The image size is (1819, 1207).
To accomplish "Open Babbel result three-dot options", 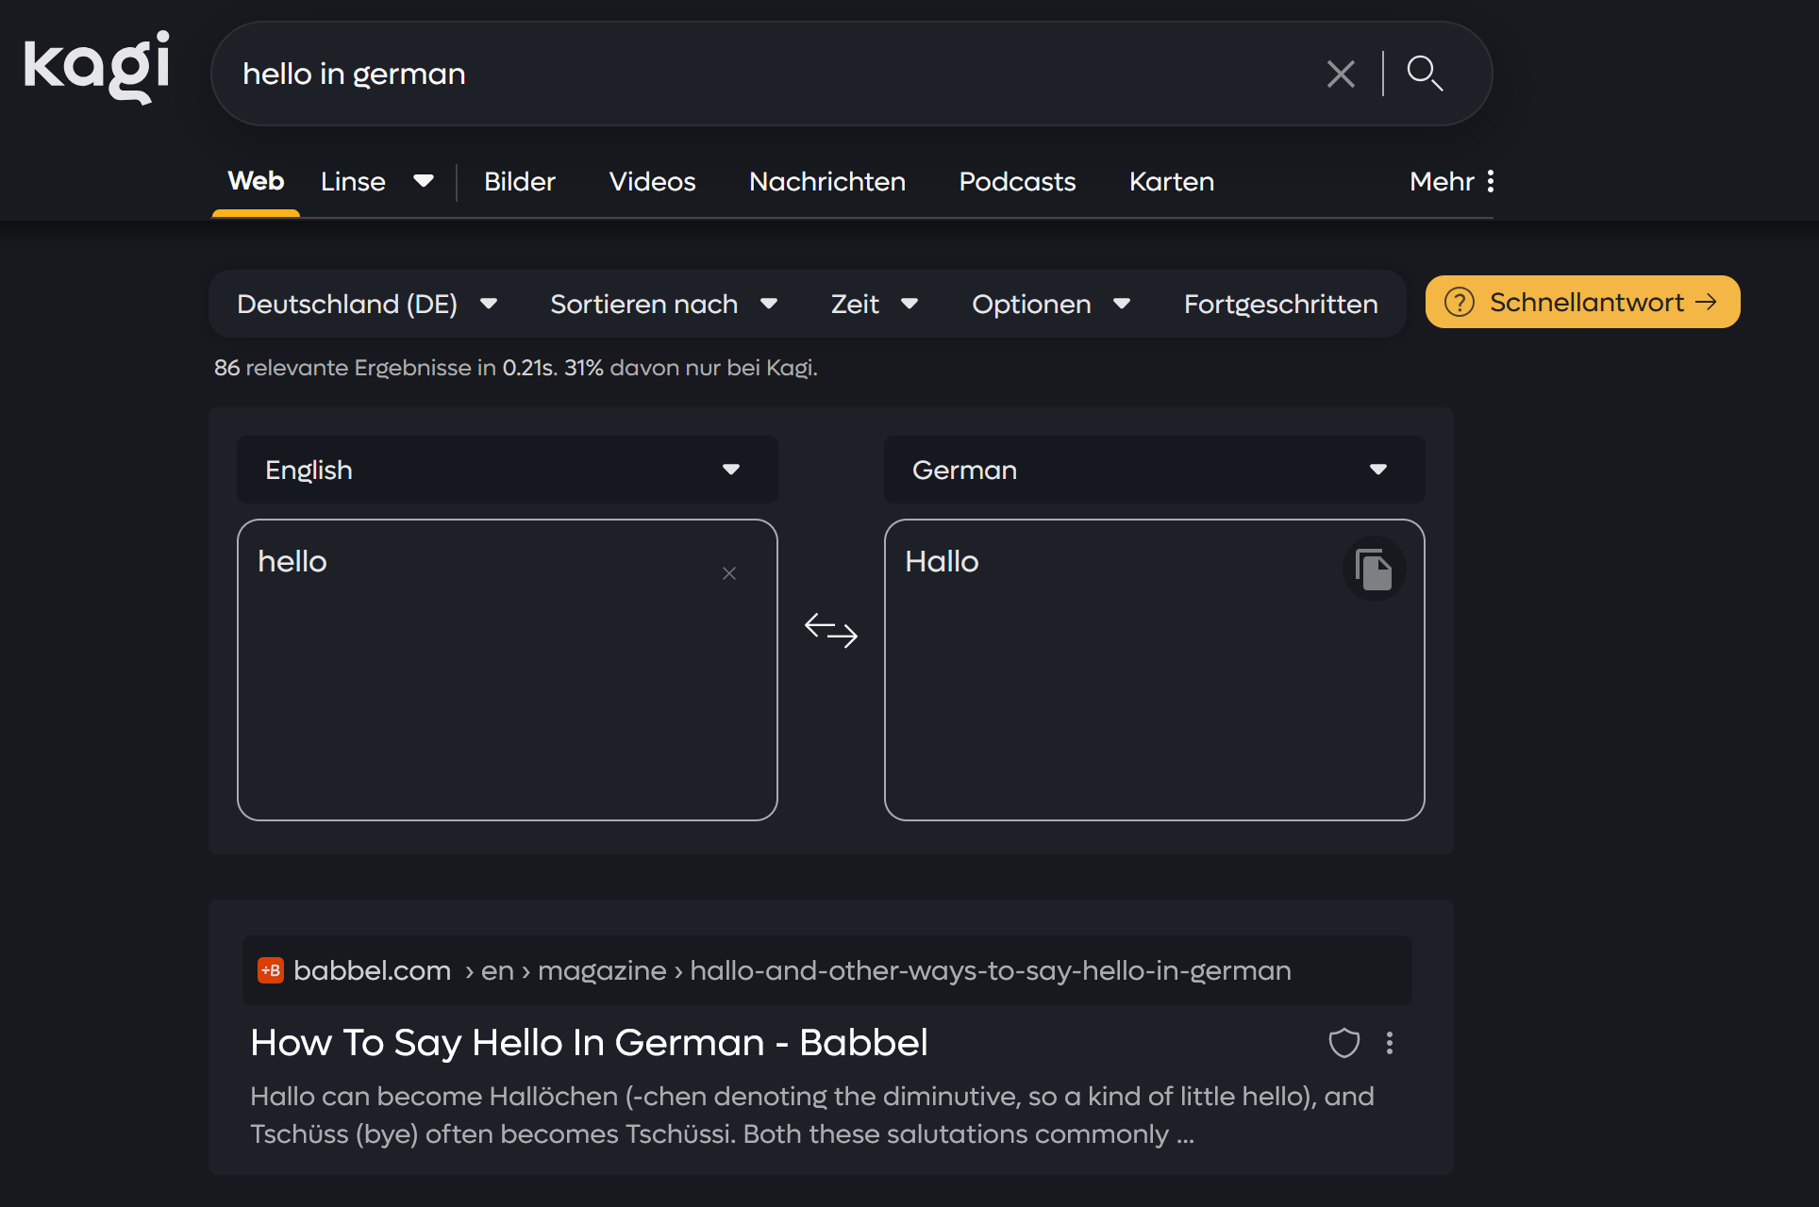I will (1390, 1043).
